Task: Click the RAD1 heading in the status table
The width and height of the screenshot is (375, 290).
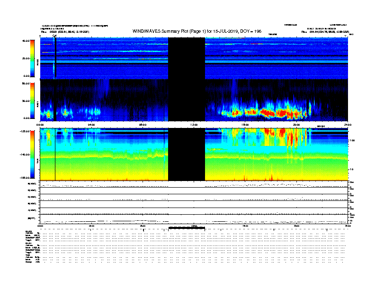Action: coord(28,243)
